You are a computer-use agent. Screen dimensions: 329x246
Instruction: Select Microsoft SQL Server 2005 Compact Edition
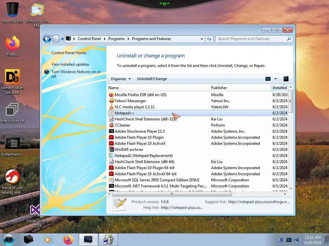(198, 180)
